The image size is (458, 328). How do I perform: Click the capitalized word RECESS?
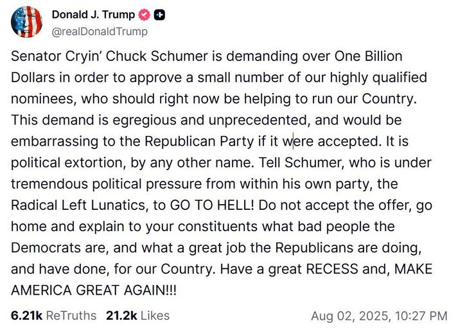click(x=332, y=269)
